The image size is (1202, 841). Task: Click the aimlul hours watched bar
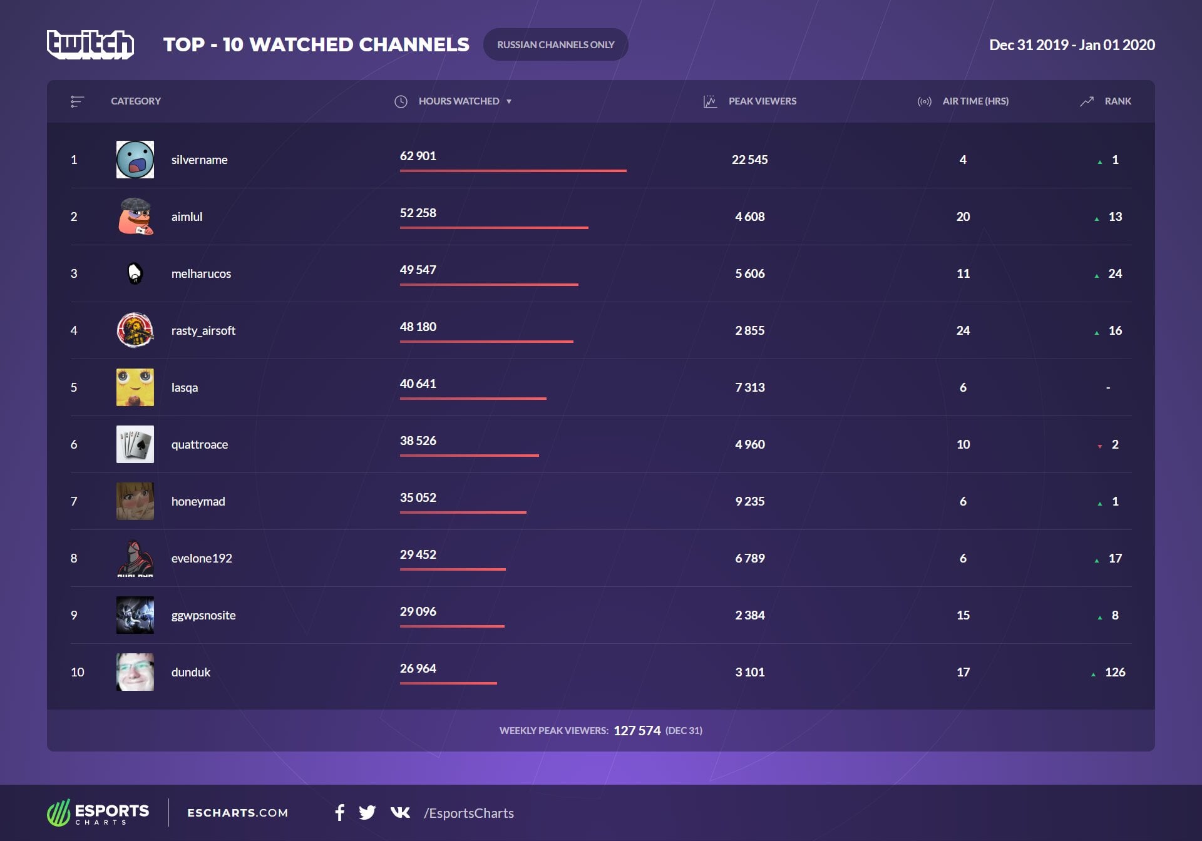point(493,228)
